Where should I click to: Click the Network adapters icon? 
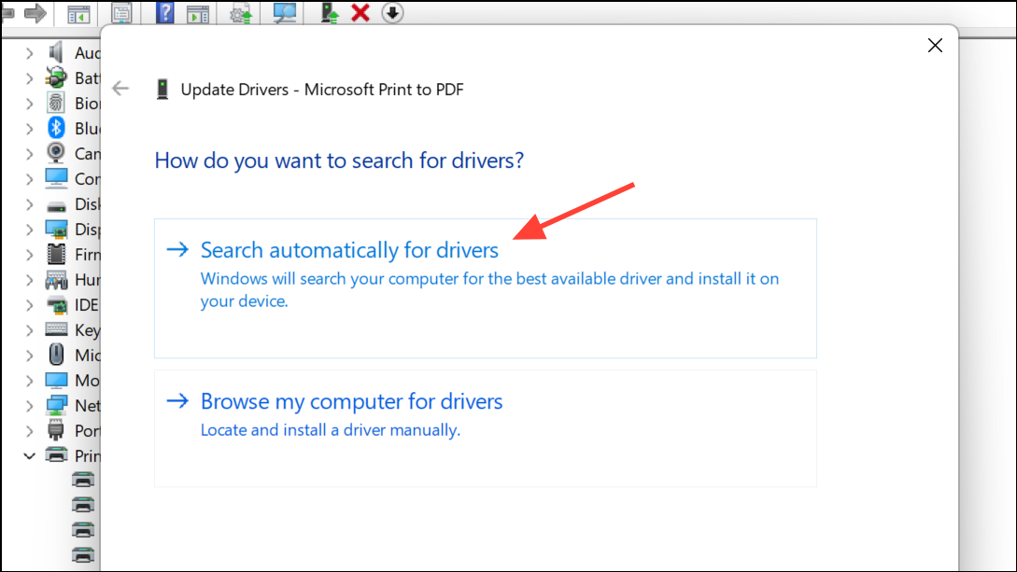click(x=56, y=406)
